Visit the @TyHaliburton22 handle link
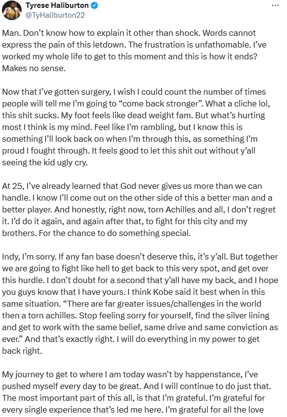 55,15
